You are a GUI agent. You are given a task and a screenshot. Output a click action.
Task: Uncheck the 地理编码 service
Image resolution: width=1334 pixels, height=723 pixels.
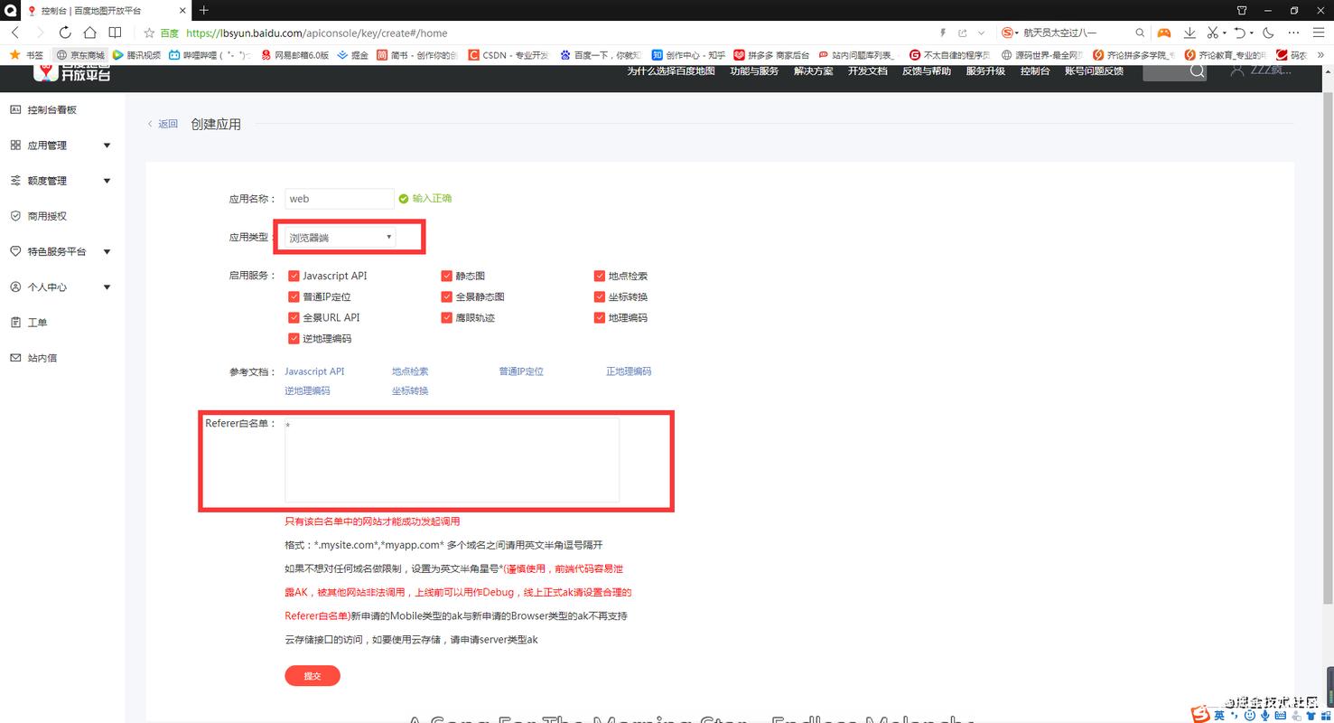tap(600, 317)
